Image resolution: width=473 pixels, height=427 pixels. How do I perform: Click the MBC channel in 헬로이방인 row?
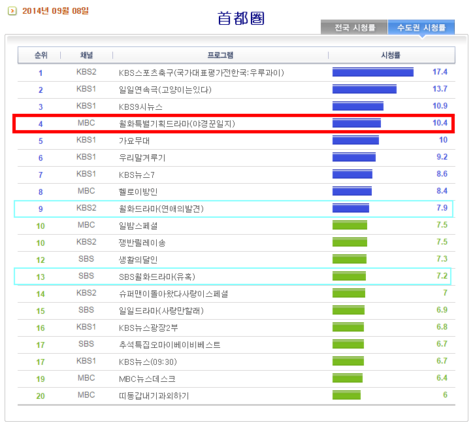86,191
